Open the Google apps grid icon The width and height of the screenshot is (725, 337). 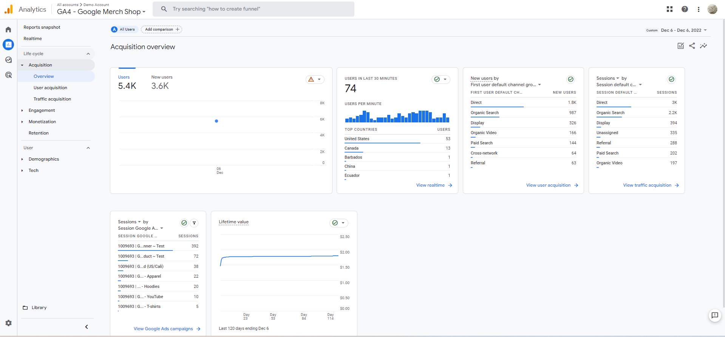pos(669,9)
